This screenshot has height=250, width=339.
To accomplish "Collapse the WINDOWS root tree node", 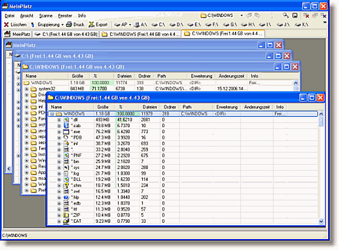I will pyautogui.click(x=52, y=114).
